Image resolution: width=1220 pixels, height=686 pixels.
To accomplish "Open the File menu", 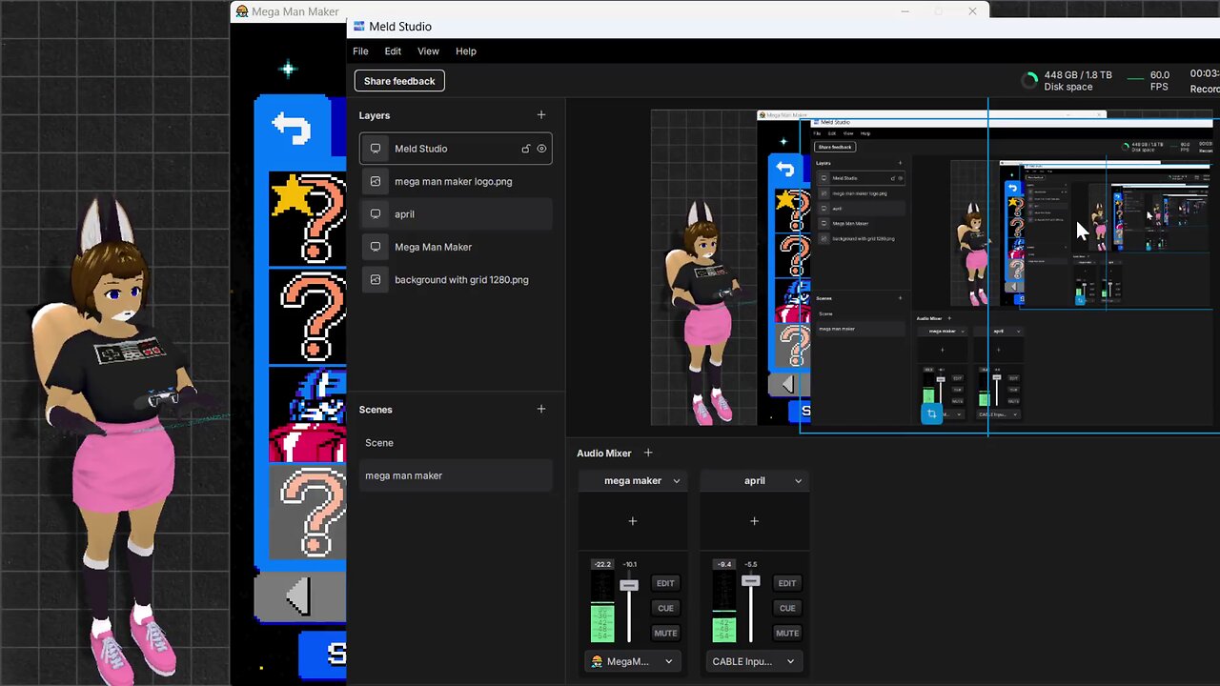I will (x=360, y=51).
